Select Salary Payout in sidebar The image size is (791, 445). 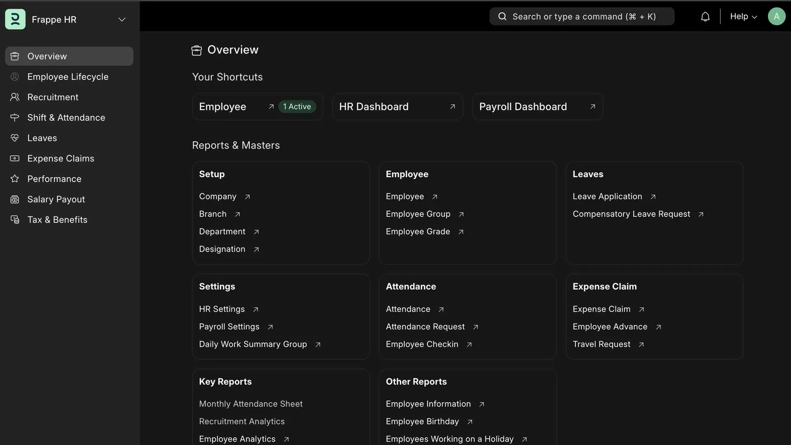click(56, 199)
